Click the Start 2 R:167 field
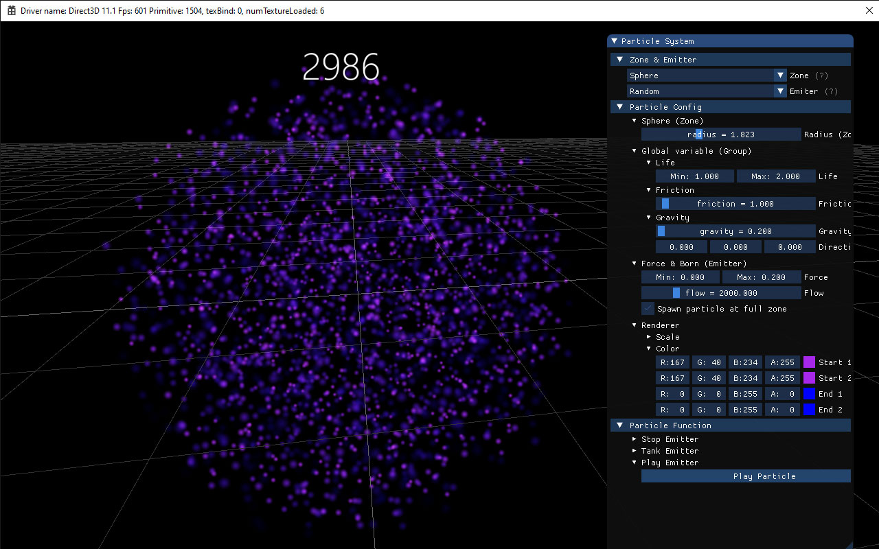This screenshot has width=879, height=549. pos(672,378)
